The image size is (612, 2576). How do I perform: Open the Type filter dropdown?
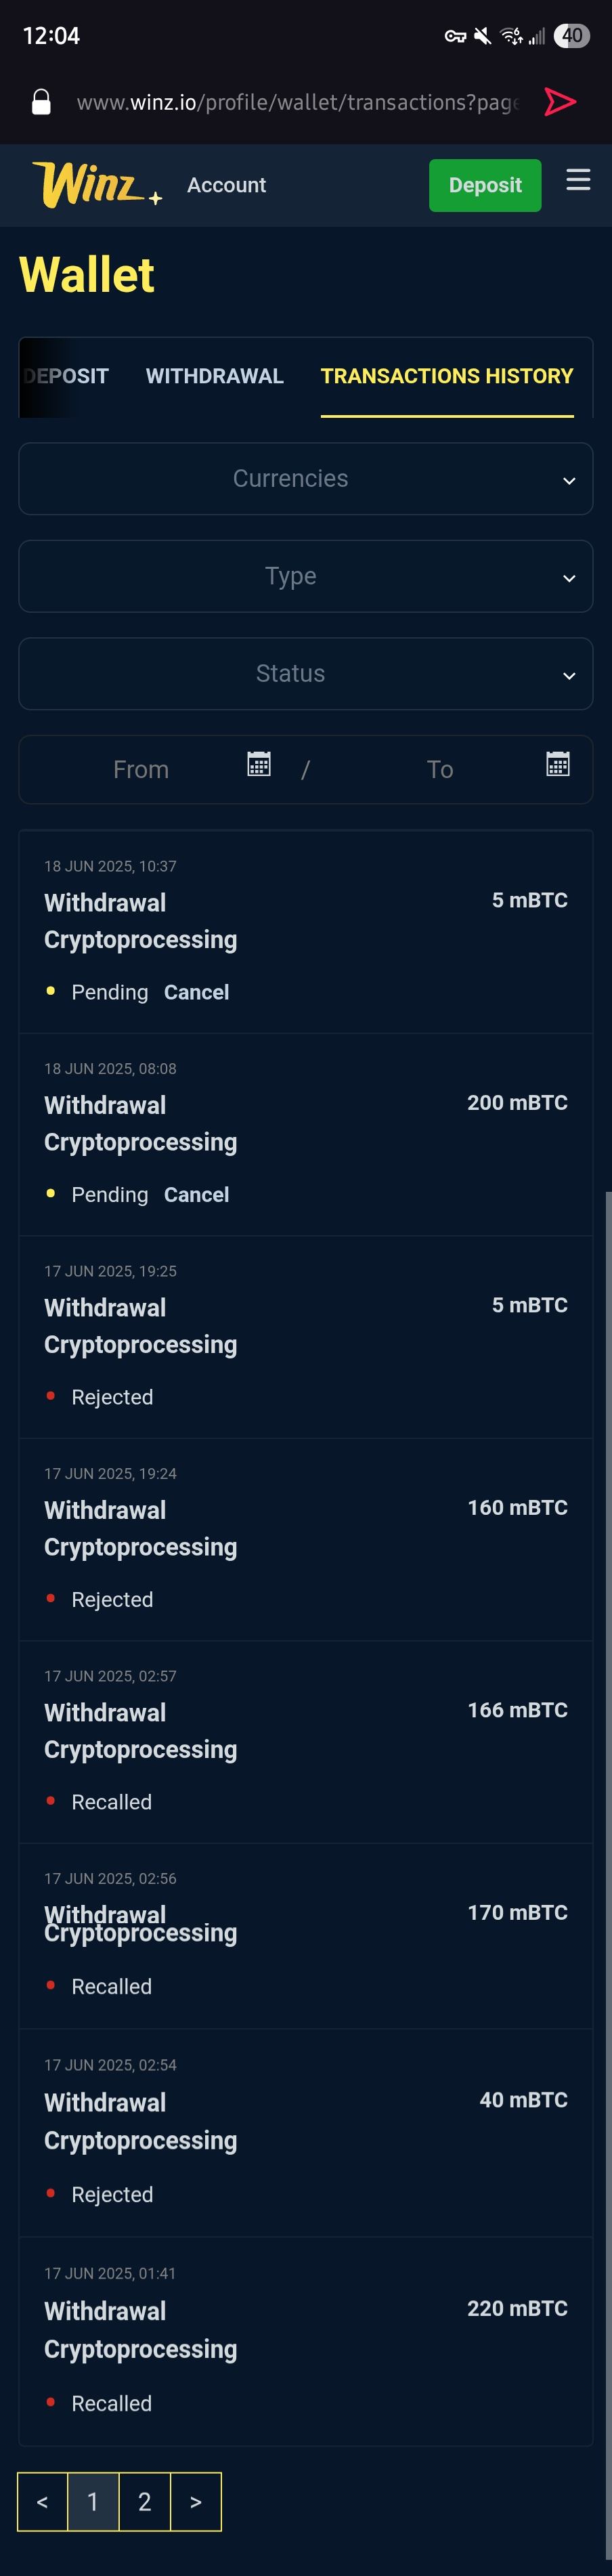(306, 576)
